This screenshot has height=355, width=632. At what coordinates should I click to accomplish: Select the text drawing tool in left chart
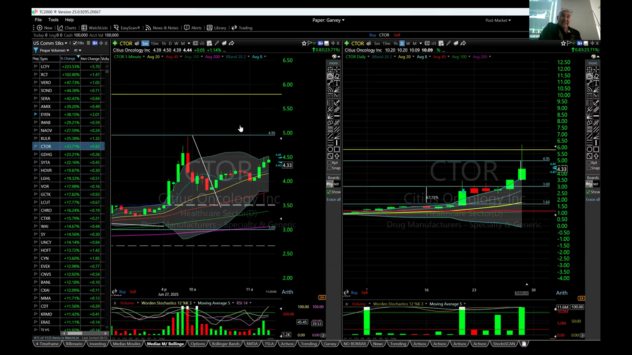coord(337,83)
